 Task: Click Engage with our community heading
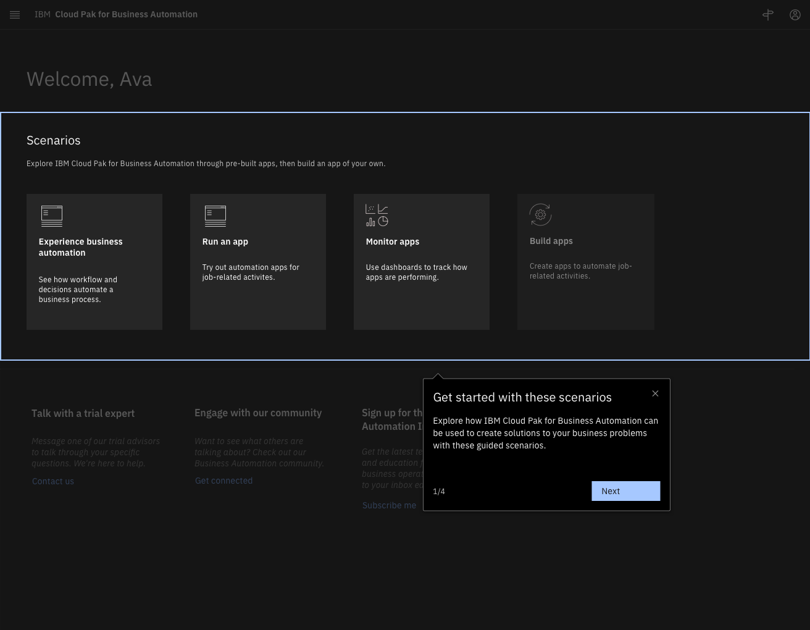pos(258,413)
